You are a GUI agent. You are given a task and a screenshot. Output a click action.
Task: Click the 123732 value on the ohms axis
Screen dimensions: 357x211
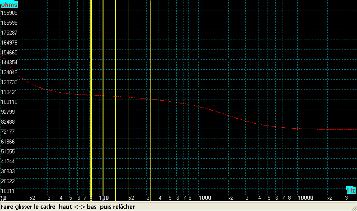(9, 82)
